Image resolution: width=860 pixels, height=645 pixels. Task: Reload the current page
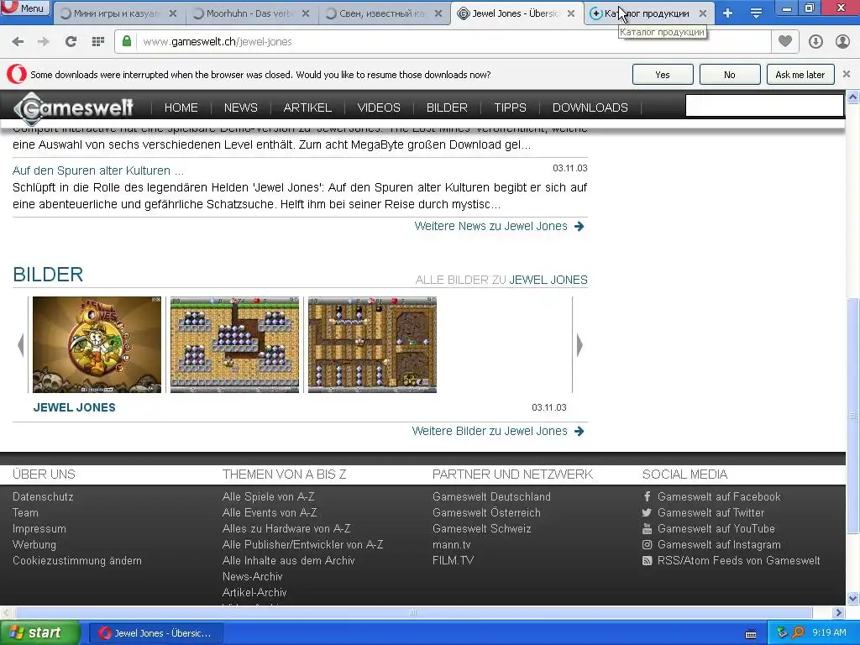(x=71, y=42)
